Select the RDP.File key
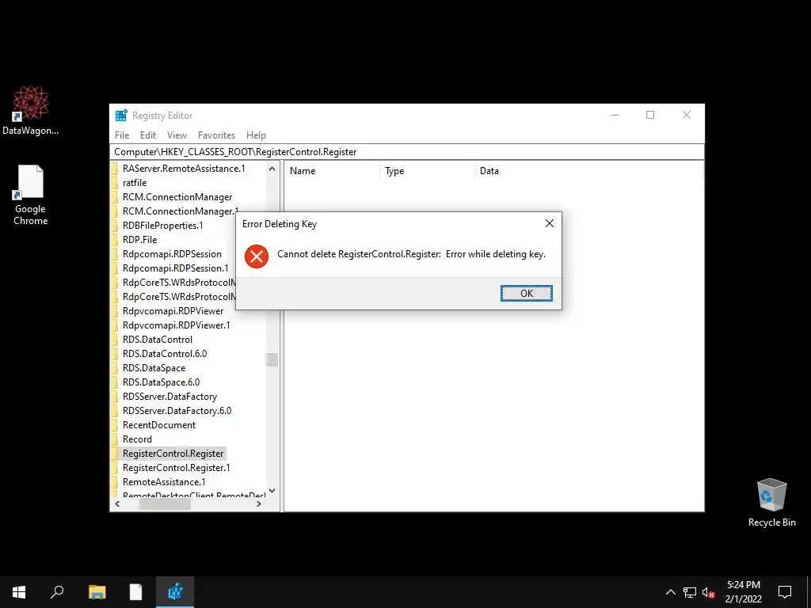 click(x=139, y=239)
